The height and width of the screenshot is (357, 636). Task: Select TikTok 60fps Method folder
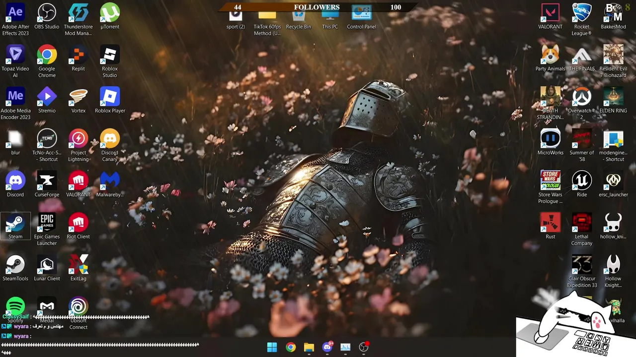pos(267,24)
